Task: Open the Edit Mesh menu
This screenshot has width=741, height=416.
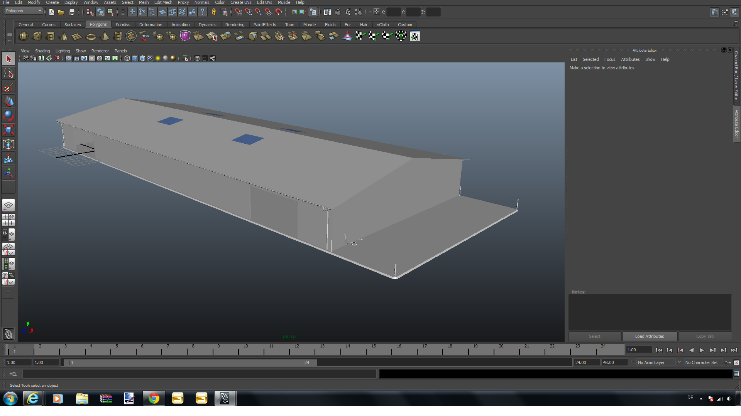Action: point(163,2)
